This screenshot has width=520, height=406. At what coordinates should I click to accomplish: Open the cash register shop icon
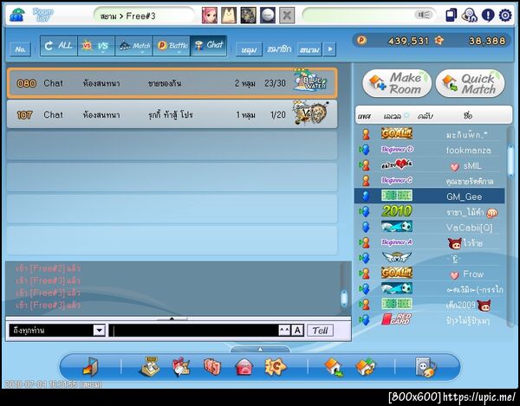tap(149, 366)
